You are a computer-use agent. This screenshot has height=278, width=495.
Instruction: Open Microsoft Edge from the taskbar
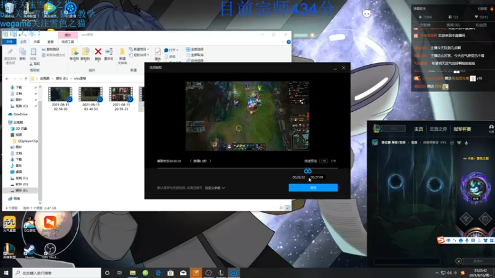tap(158, 272)
